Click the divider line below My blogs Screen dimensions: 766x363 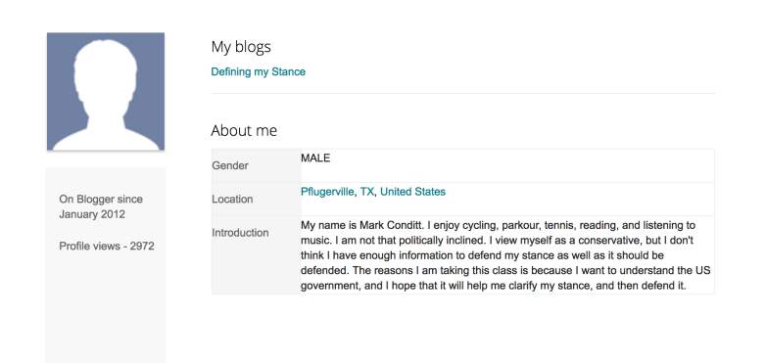tap(463, 93)
